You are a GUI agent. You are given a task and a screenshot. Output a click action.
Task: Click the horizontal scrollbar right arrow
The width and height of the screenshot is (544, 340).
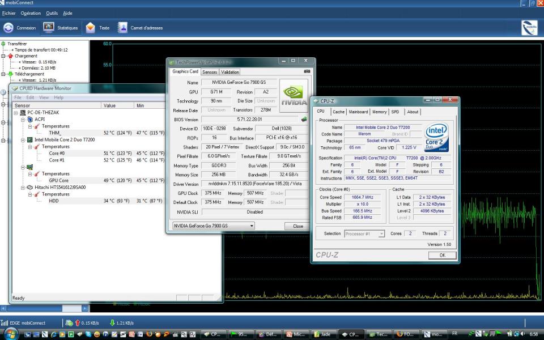85,308
